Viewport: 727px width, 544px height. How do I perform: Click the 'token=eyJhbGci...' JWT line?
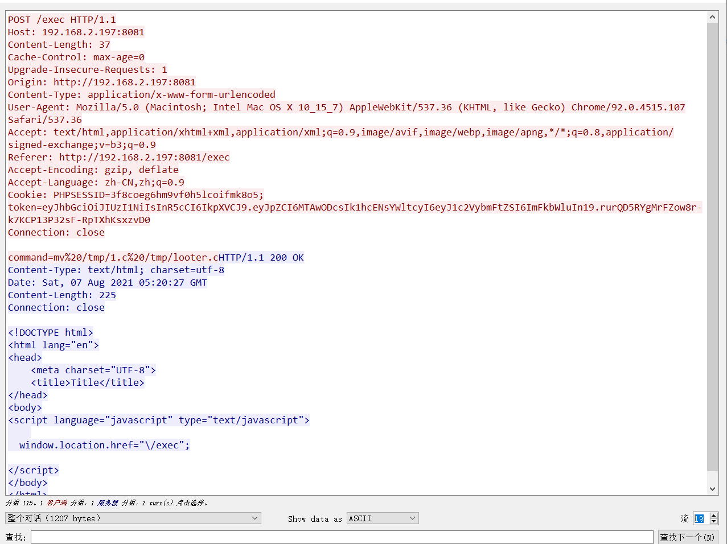(x=355, y=207)
